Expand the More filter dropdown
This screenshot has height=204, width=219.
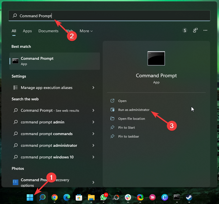pyautogui.click(x=86, y=31)
